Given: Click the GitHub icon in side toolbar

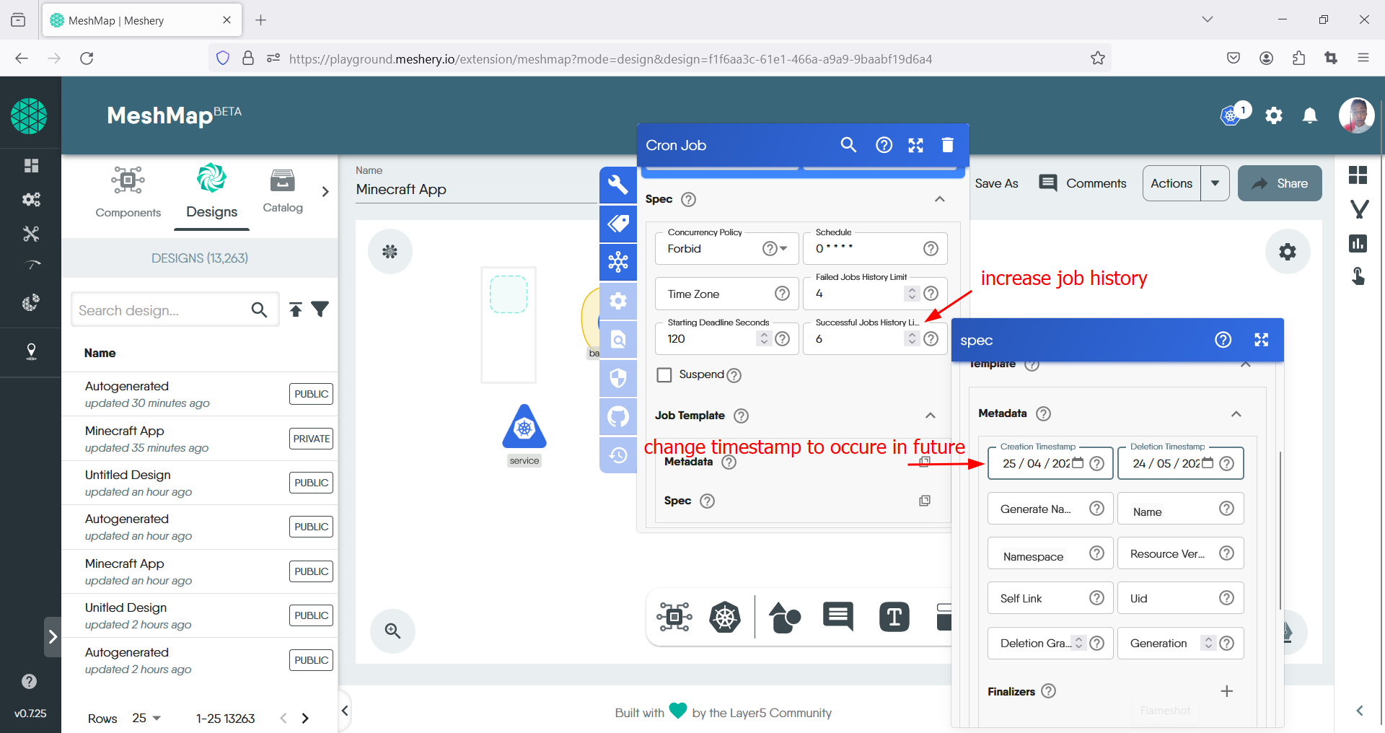Looking at the screenshot, I should click(618, 416).
